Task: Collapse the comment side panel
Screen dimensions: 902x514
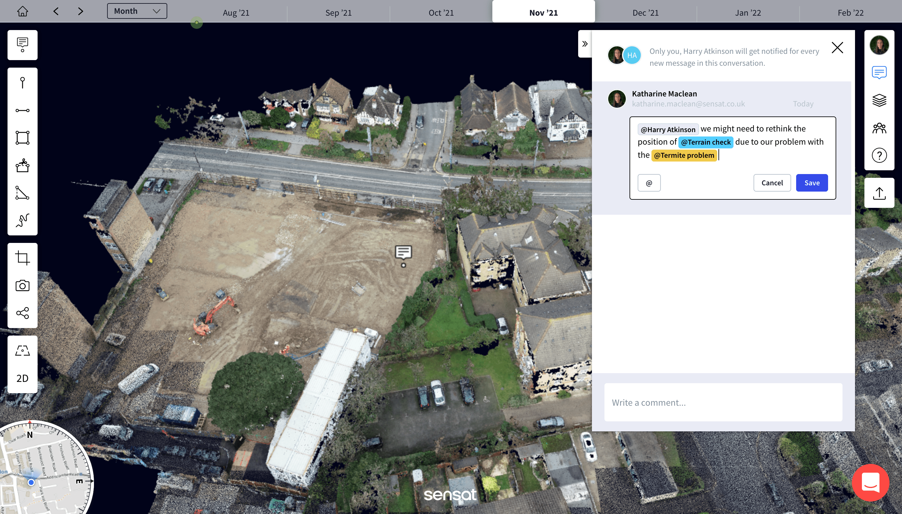Action: coord(585,44)
